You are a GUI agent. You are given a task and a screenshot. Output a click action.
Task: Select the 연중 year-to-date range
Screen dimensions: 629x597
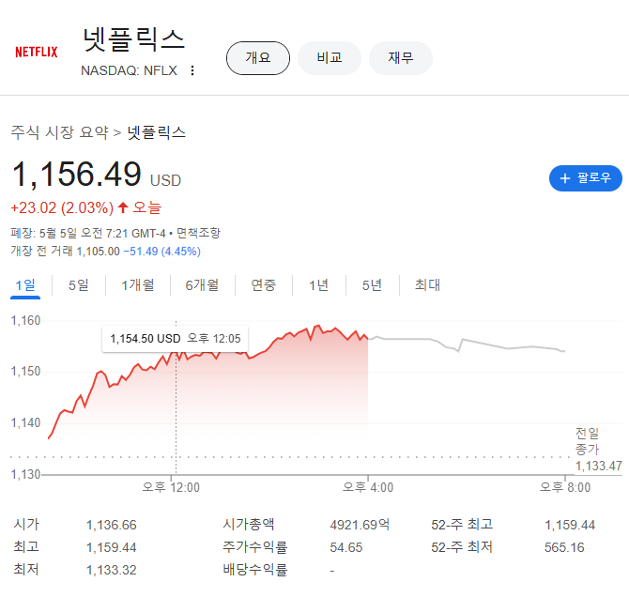point(264,285)
